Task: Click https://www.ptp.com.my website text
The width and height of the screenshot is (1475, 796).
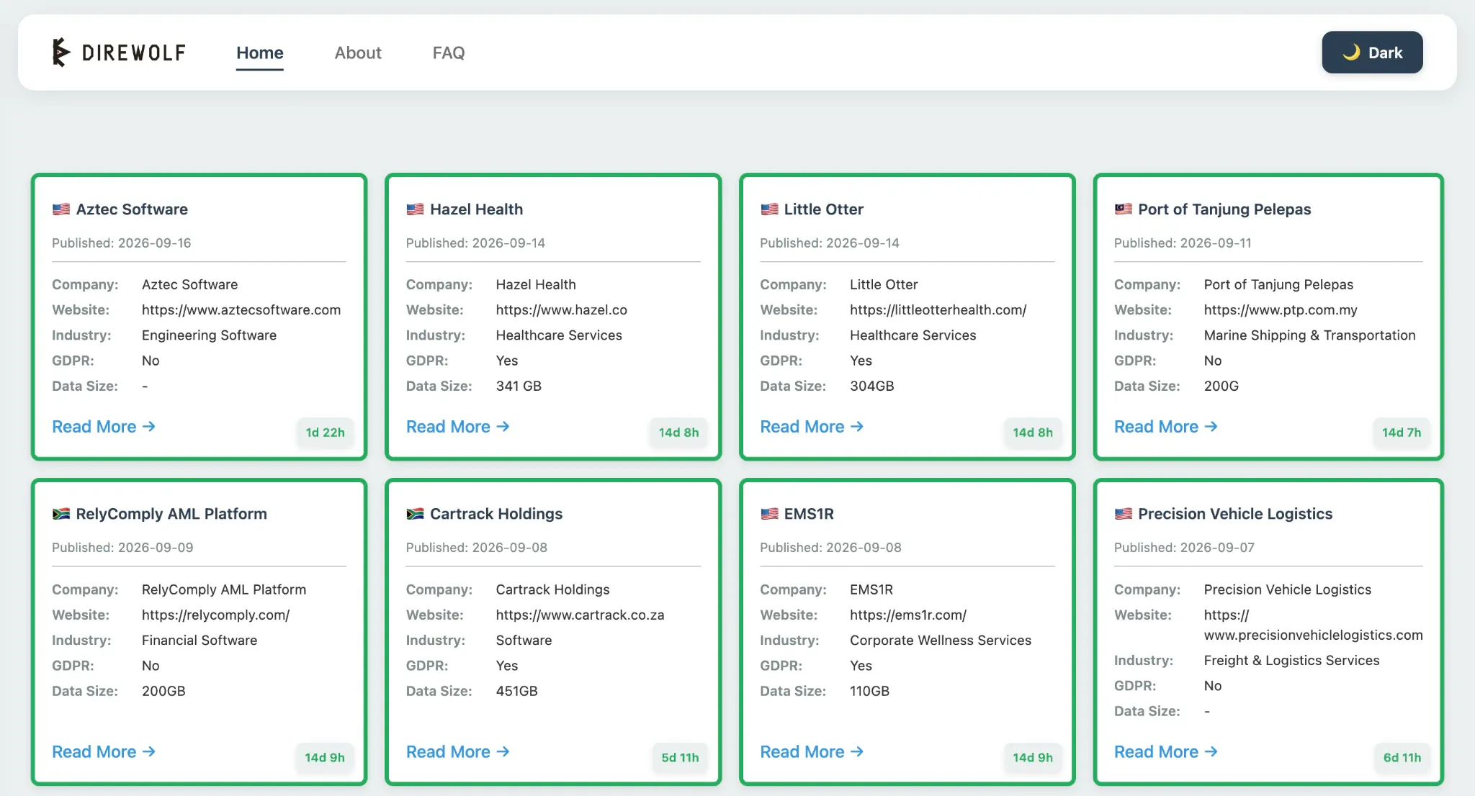Action: [x=1281, y=310]
